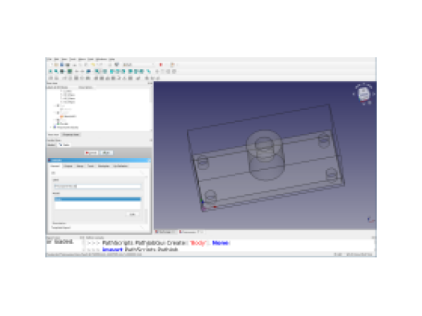The width and height of the screenshot is (422, 316).
Task: Toggle the bounding box display icon
Action: pyautogui.click(x=70, y=71)
